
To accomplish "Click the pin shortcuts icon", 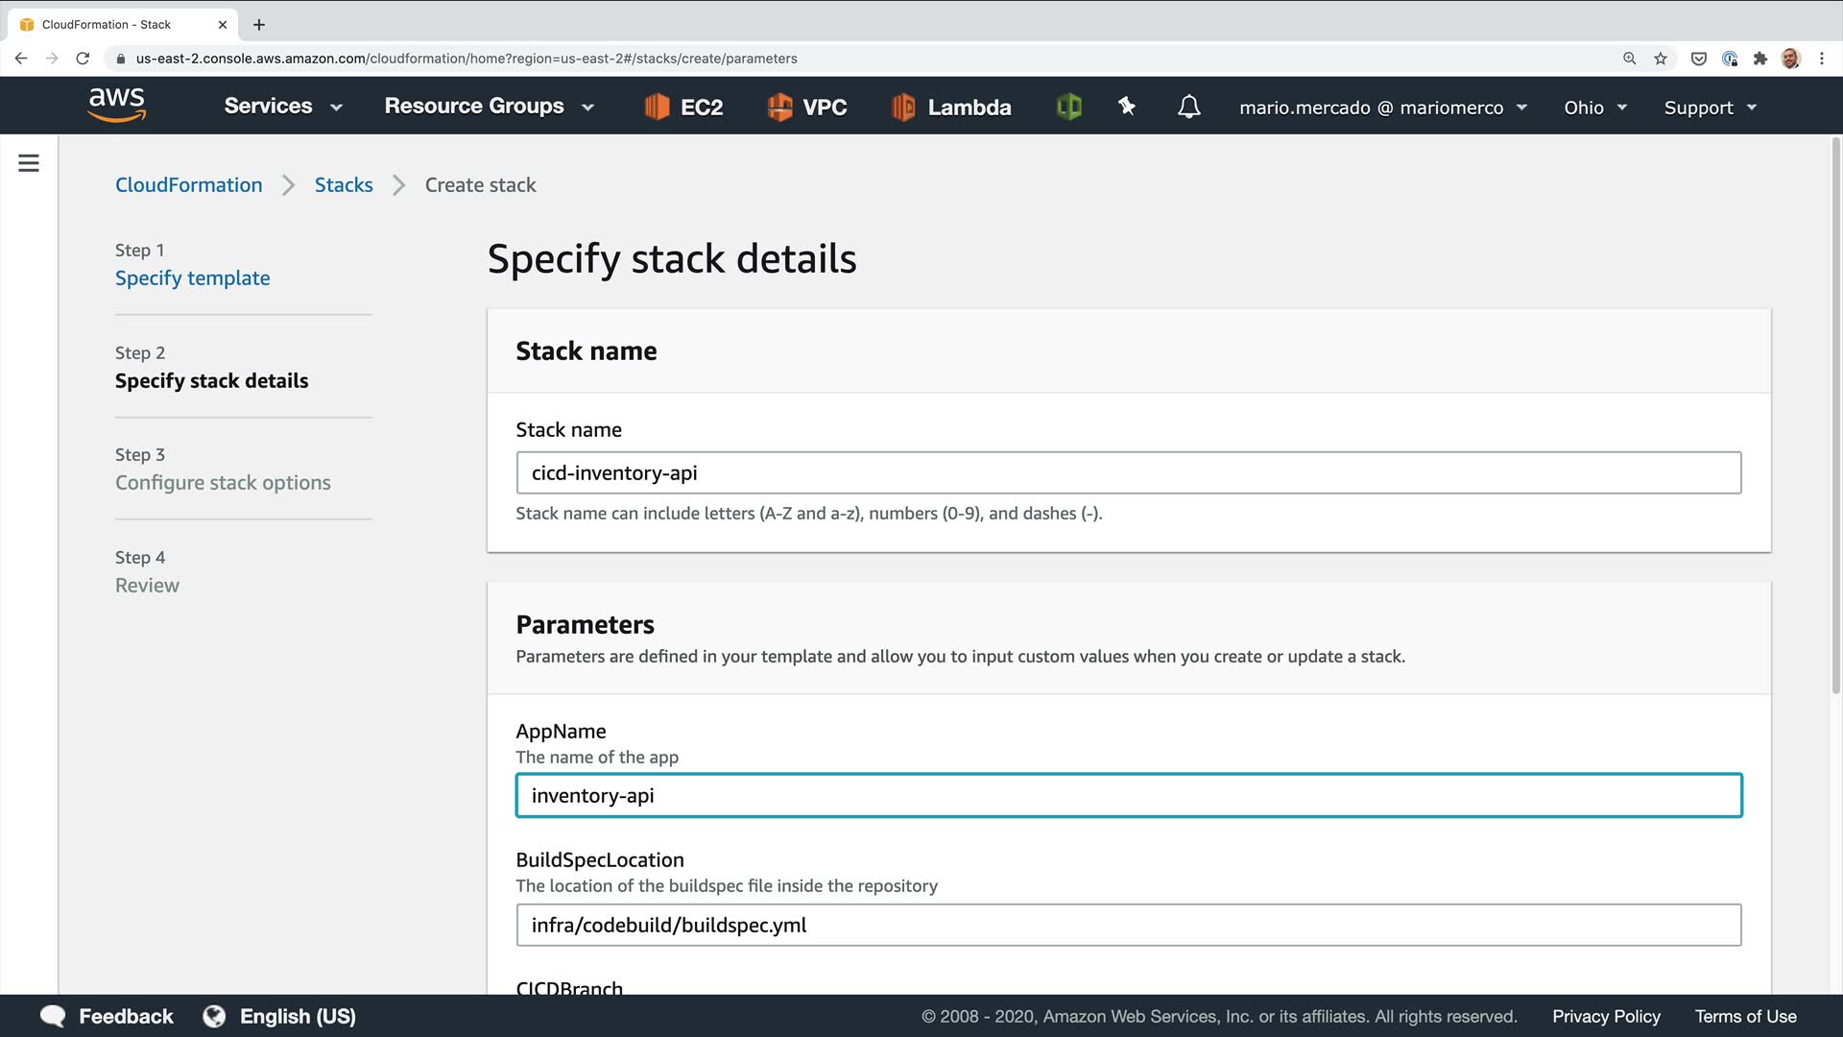I will [1127, 107].
